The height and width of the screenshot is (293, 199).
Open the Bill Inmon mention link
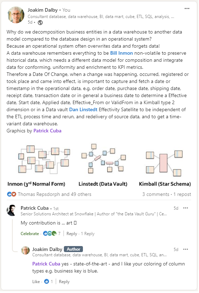point(121,53)
